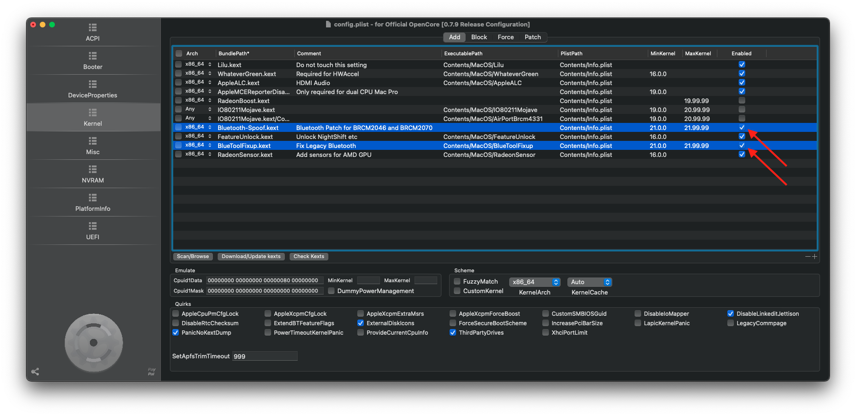The width and height of the screenshot is (856, 416).
Task: Select the PlatformInfo sidebar icon
Action: (x=93, y=198)
